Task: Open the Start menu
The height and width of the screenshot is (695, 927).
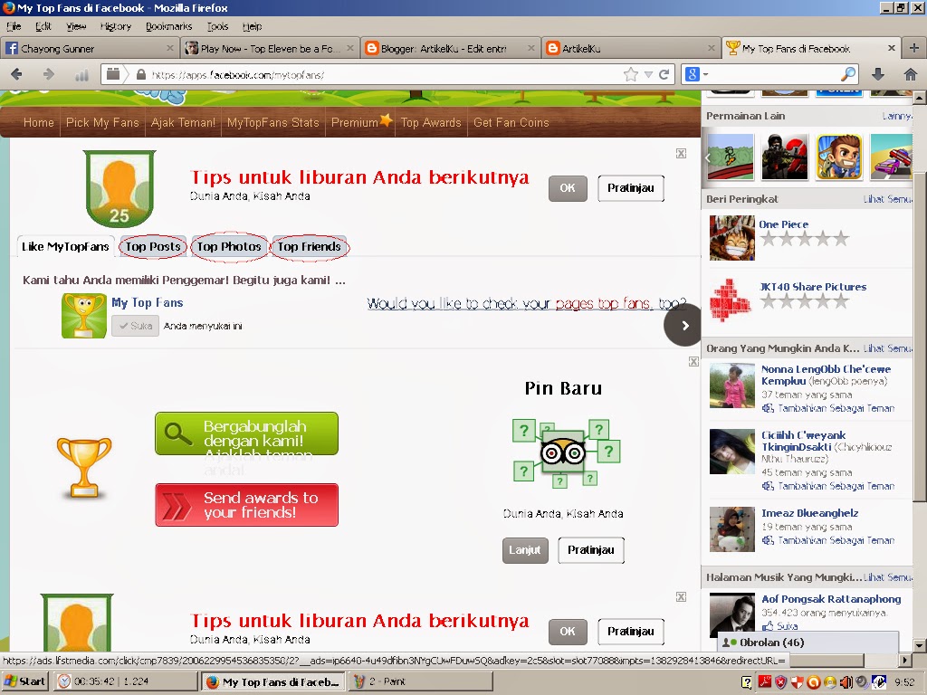Action: (x=26, y=681)
